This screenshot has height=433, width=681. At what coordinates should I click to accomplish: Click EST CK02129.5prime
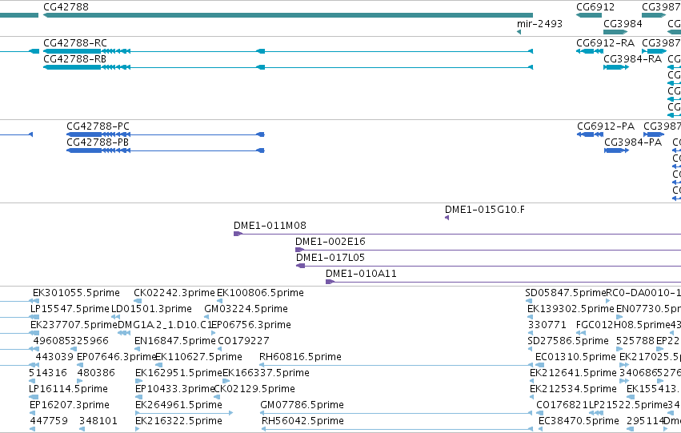(217, 397)
